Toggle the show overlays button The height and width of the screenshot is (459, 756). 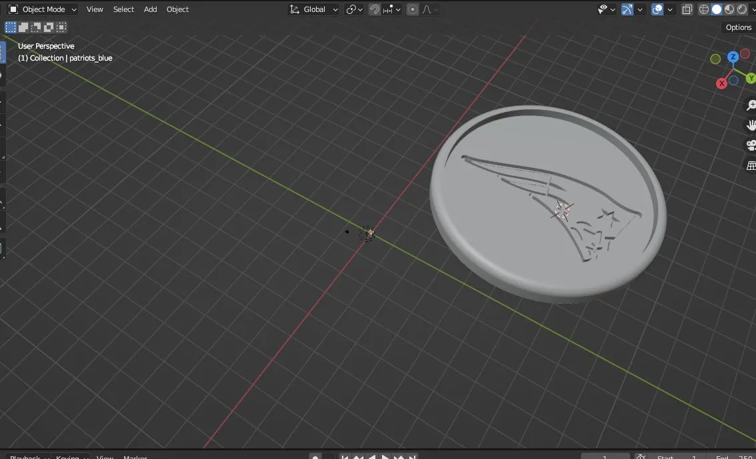657,9
